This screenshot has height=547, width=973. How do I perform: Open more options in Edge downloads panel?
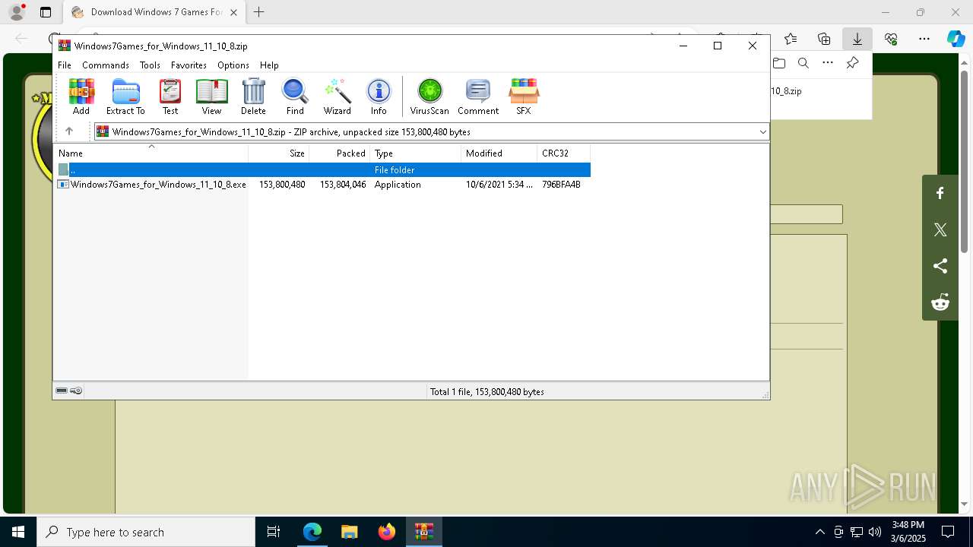coord(828,63)
